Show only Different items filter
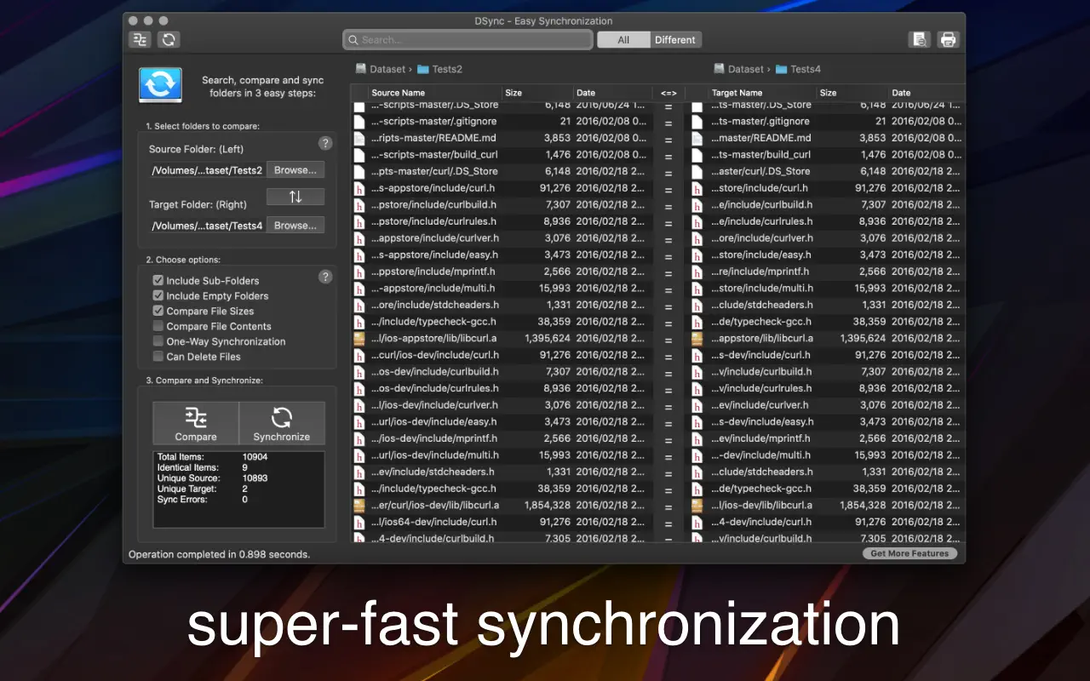 [x=675, y=40]
